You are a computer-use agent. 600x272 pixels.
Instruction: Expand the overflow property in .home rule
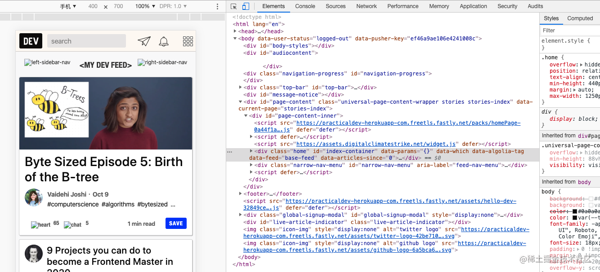[582, 65]
